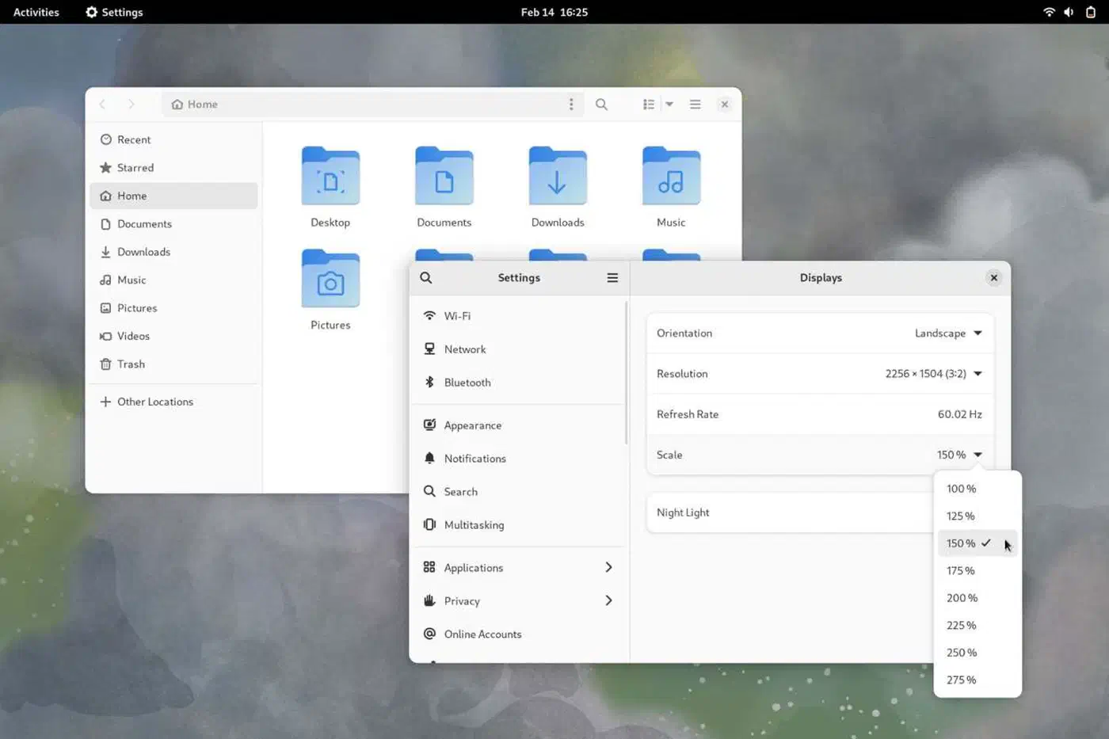Screen dimensions: 1109x739
Task: Select Starred in Files sidebar
Action: [x=173, y=168]
